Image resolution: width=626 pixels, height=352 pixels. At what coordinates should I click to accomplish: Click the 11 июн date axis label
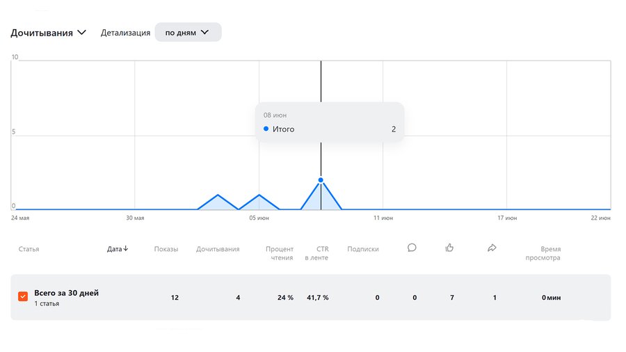(383, 218)
